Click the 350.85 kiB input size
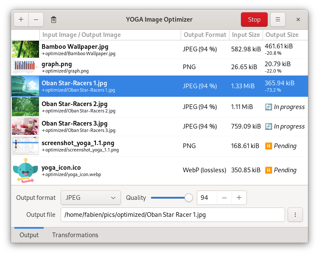Screen dimensions: 319x255 click(x=246, y=170)
